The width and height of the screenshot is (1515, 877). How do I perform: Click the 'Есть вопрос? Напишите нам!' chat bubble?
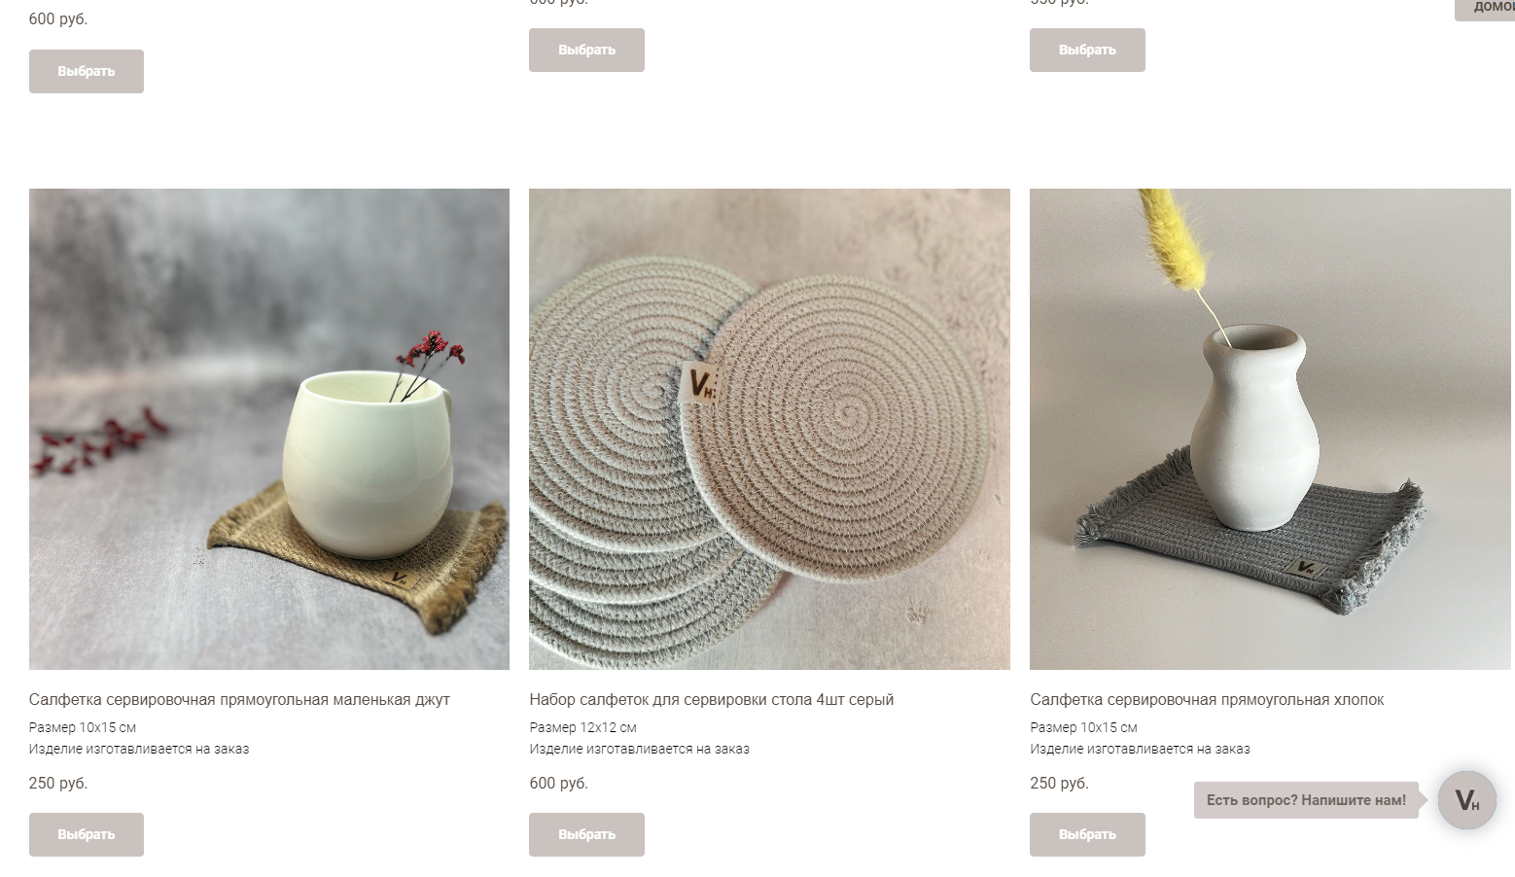1306,800
